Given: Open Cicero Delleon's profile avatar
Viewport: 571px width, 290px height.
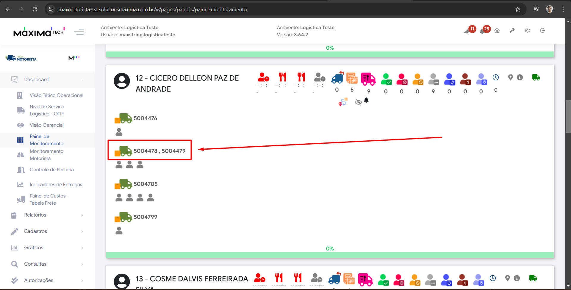Looking at the screenshot, I should 122,81.
